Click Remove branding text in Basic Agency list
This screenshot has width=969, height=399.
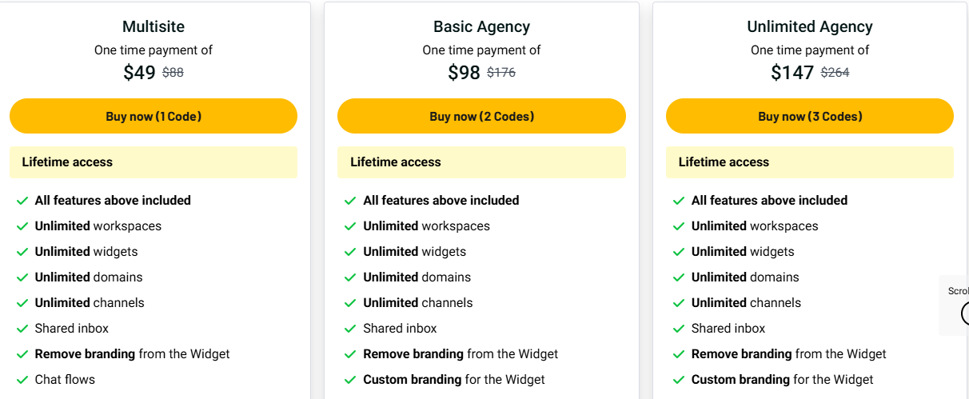point(413,353)
